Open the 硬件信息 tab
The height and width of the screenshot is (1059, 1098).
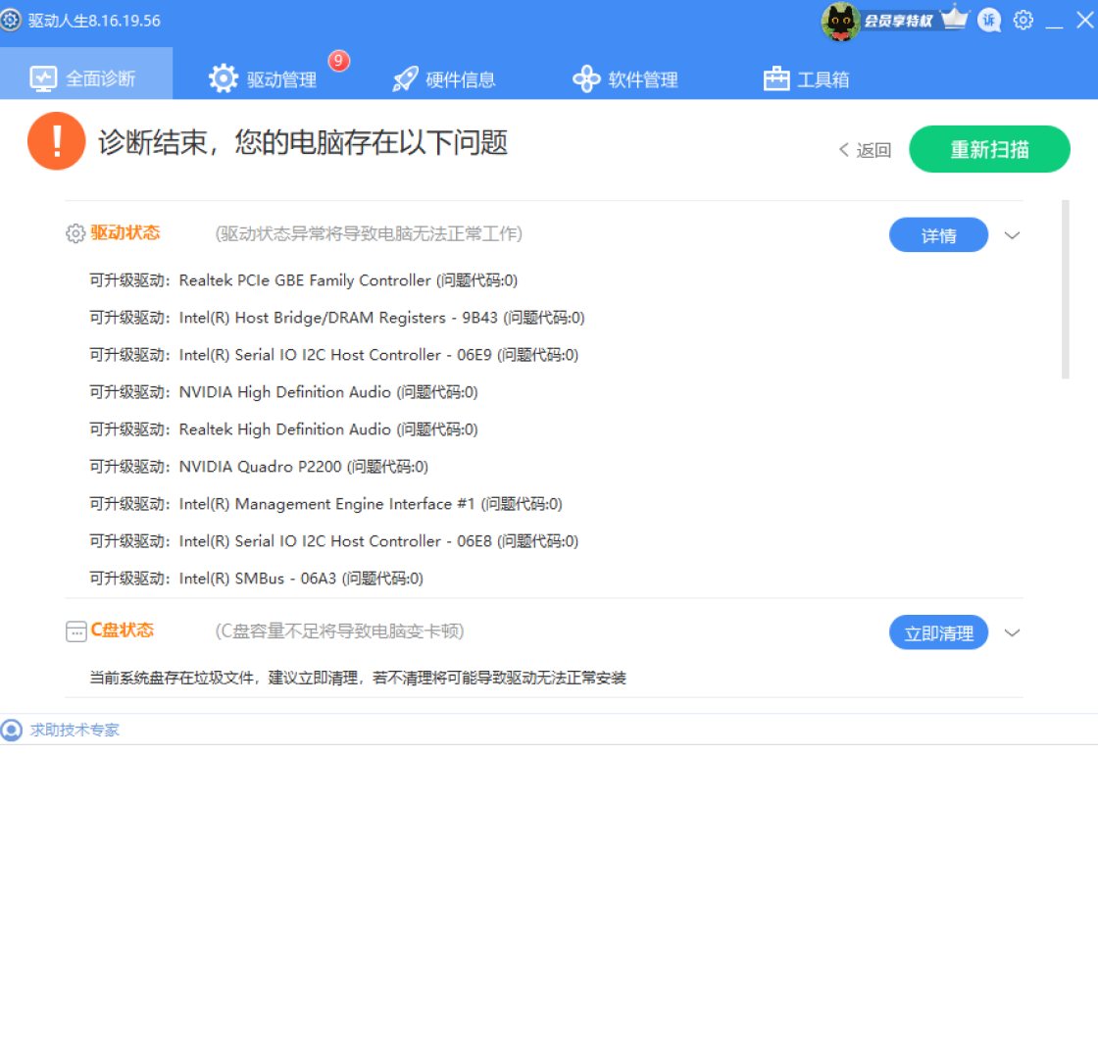[x=444, y=78]
